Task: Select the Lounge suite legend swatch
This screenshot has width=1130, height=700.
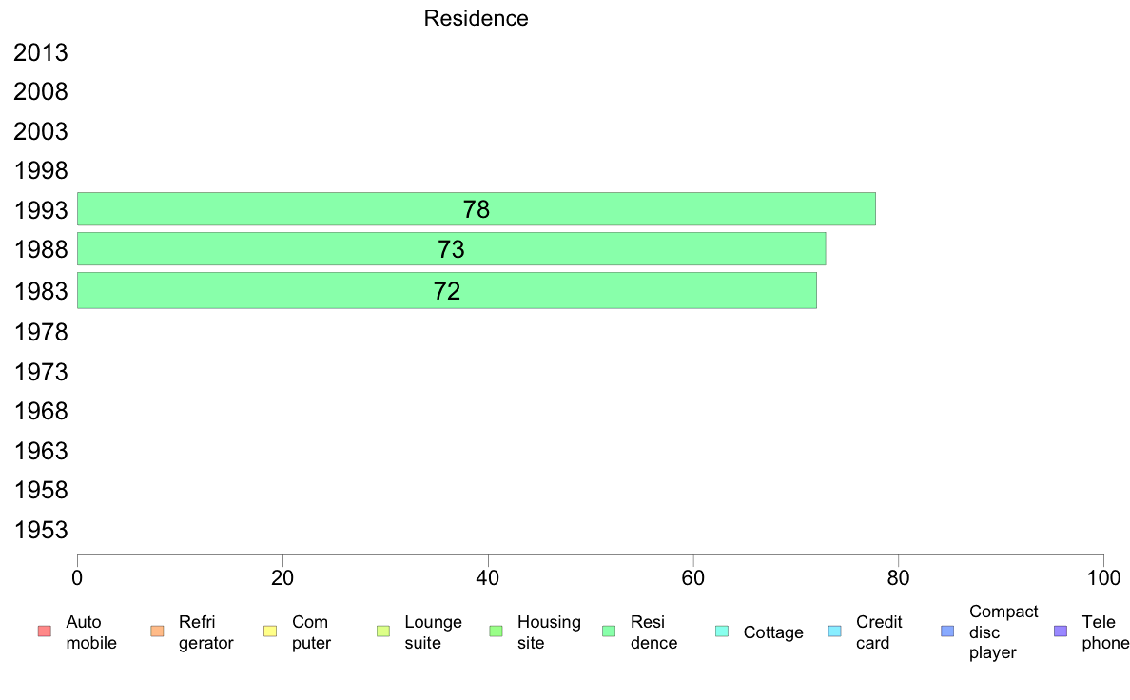Action: tap(383, 632)
